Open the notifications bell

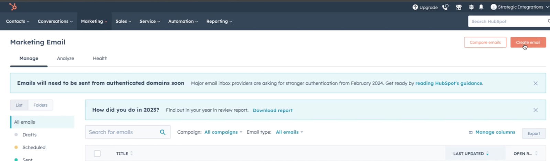[481, 7]
